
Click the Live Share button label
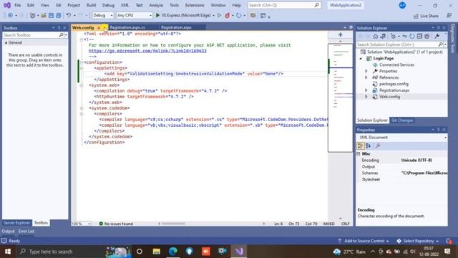429,16
